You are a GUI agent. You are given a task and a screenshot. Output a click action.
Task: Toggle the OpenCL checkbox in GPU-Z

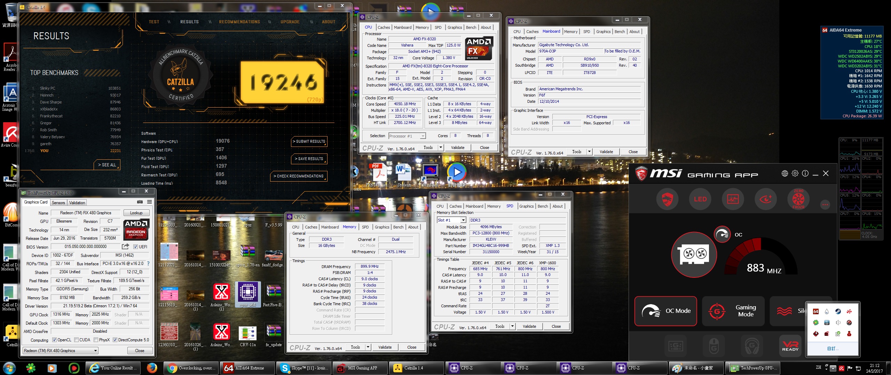(54, 340)
